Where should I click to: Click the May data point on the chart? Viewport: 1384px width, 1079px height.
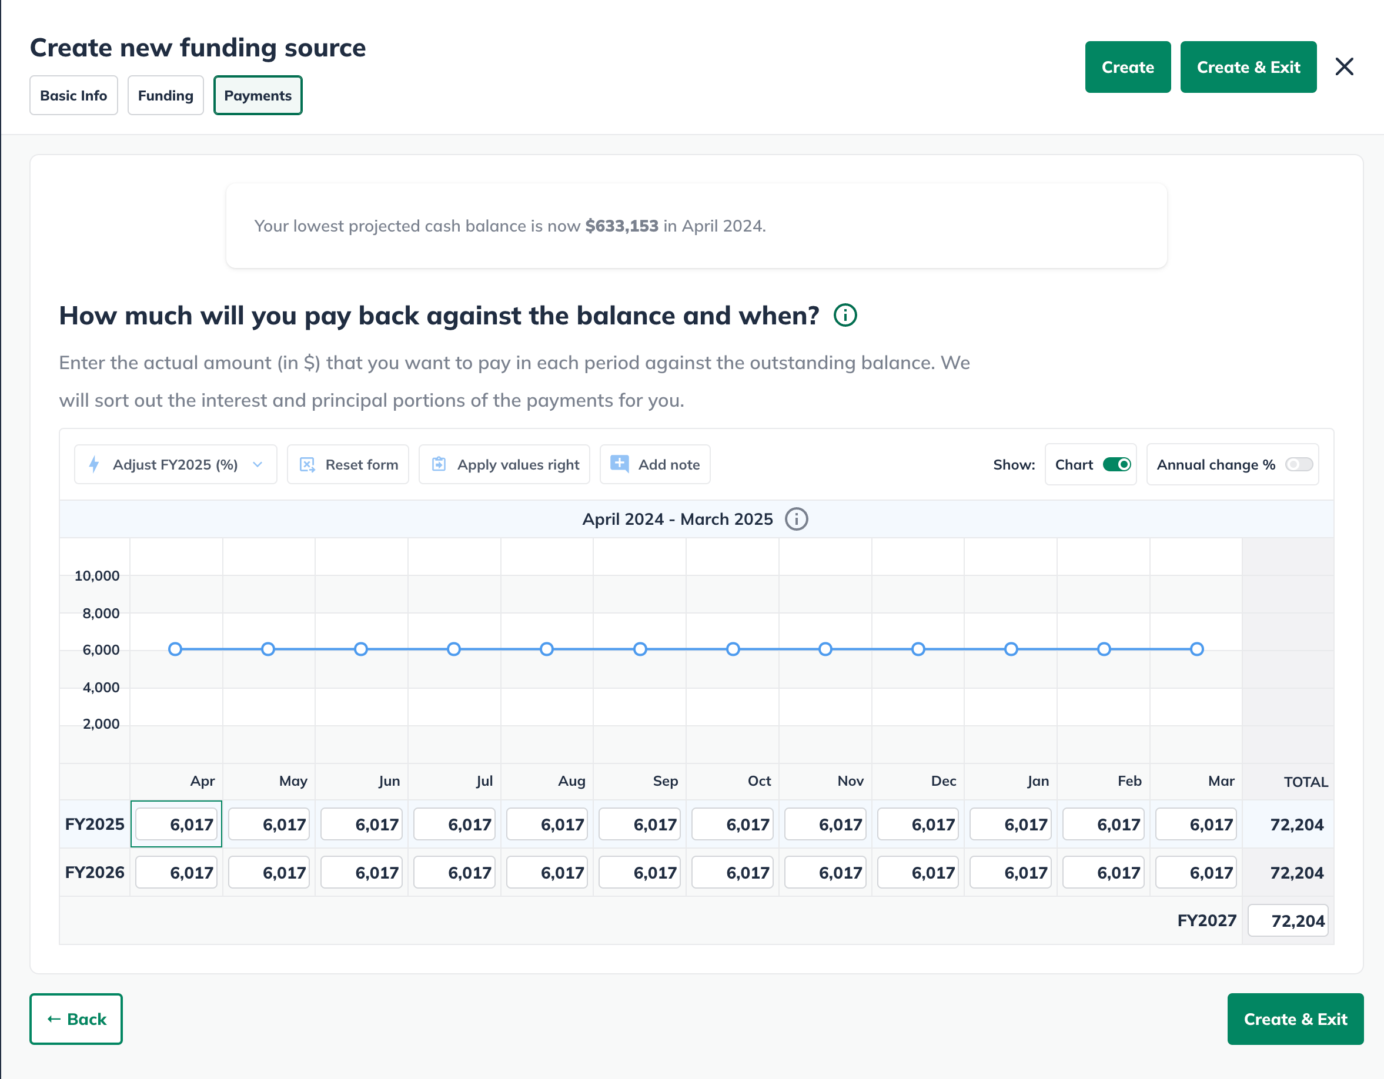[x=268, y=649]
